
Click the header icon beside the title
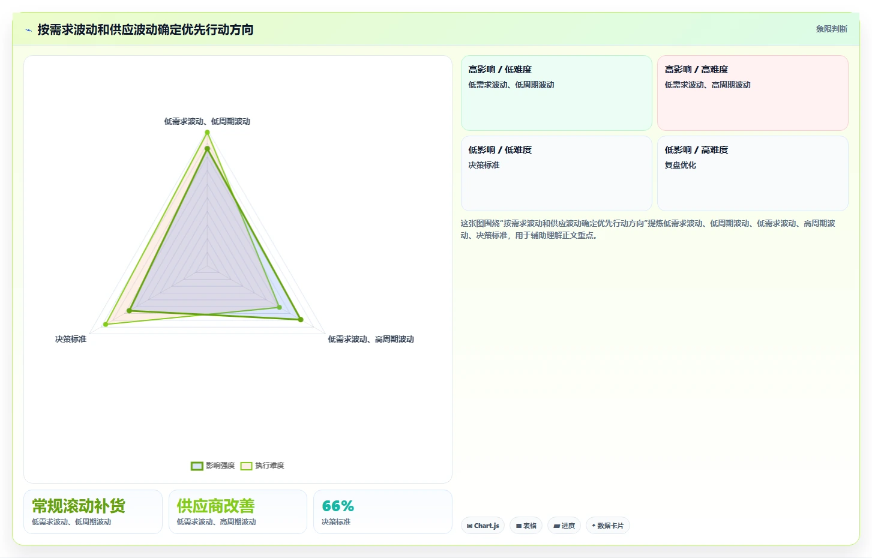[28, 30]
